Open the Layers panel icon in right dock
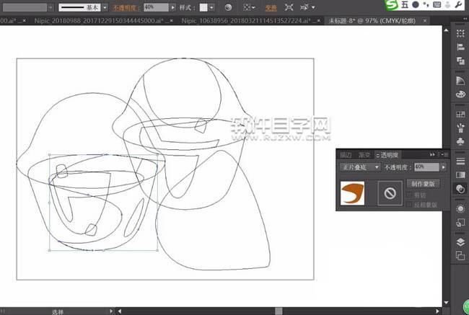 [x=460, y=241]
